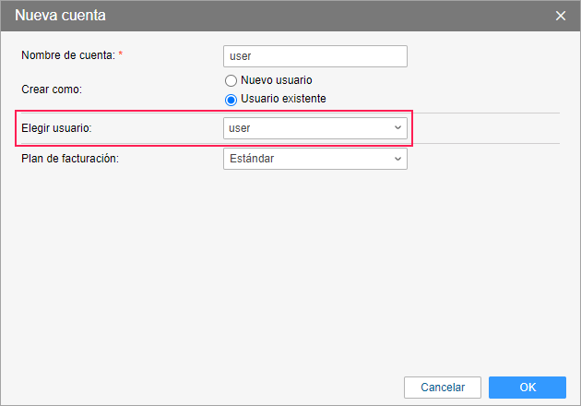This screenshot has height=406, width=581.
Task: Click the red required asterisk marker
Action: [x=120, y=55]
